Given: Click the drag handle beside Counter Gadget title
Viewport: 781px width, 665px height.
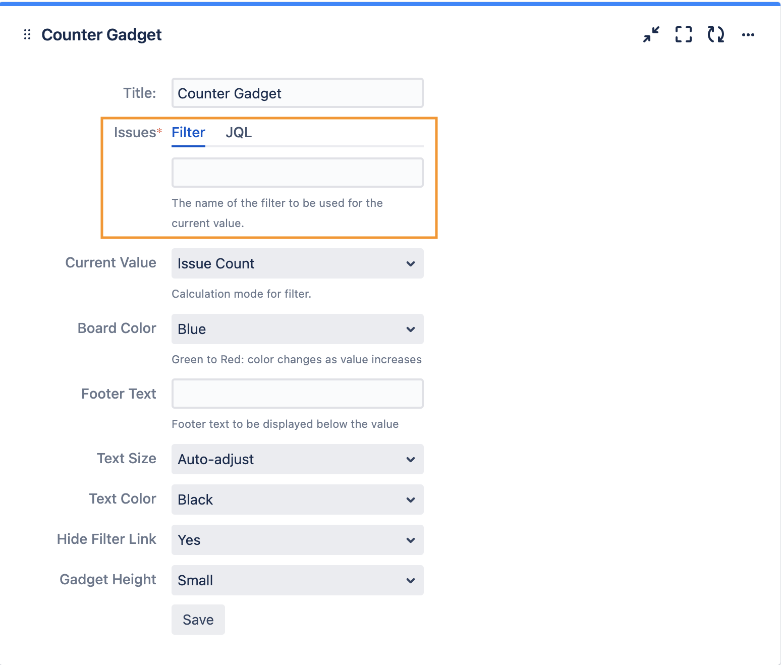Looking at the screenshot, I should click(x=27, y=34).
